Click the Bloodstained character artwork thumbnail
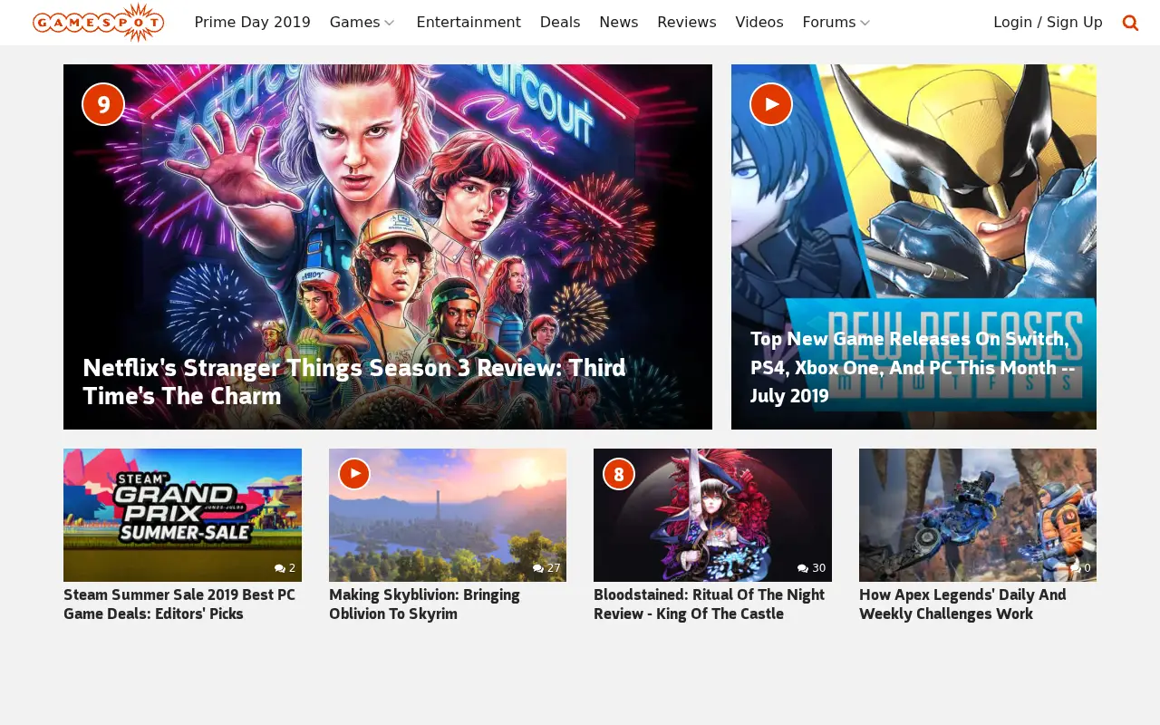This screenshot has height=725, width=1160. click(712, 515)
